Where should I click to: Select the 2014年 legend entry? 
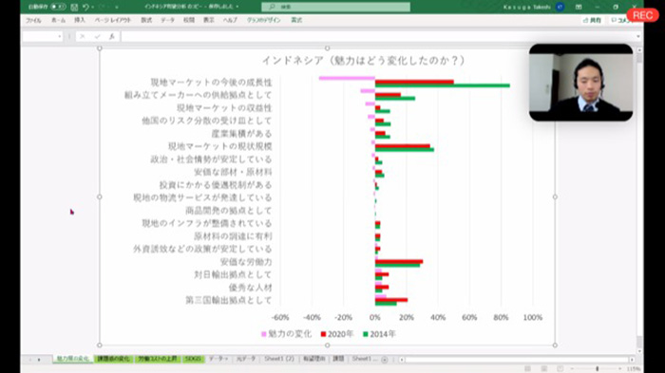[x=379, y=334]
